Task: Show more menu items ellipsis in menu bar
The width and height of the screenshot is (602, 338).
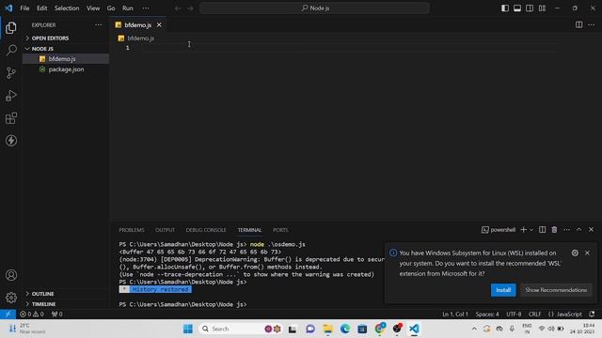Action: 146,8
